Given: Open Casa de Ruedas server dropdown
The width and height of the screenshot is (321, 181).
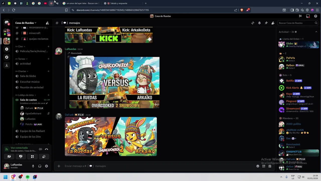Looking at the screenshot, I should click(26, 23).
